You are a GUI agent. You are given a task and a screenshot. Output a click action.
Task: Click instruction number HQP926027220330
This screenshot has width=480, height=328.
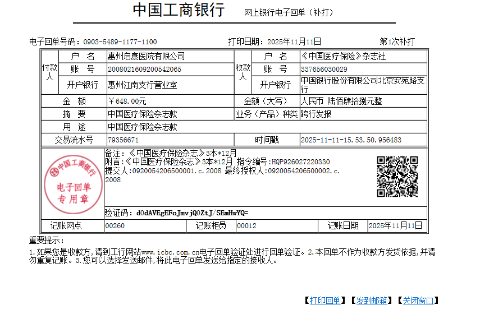(x=300, y=162)
